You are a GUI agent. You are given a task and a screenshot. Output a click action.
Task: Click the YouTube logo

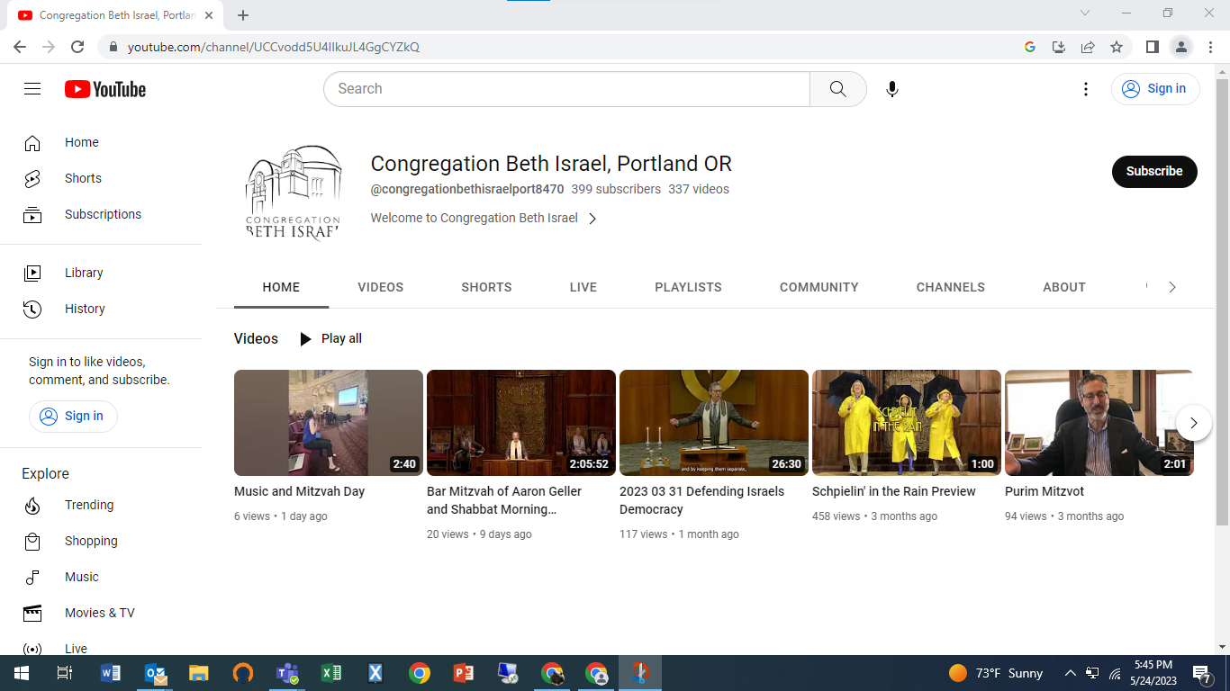[x=105, y=89]
